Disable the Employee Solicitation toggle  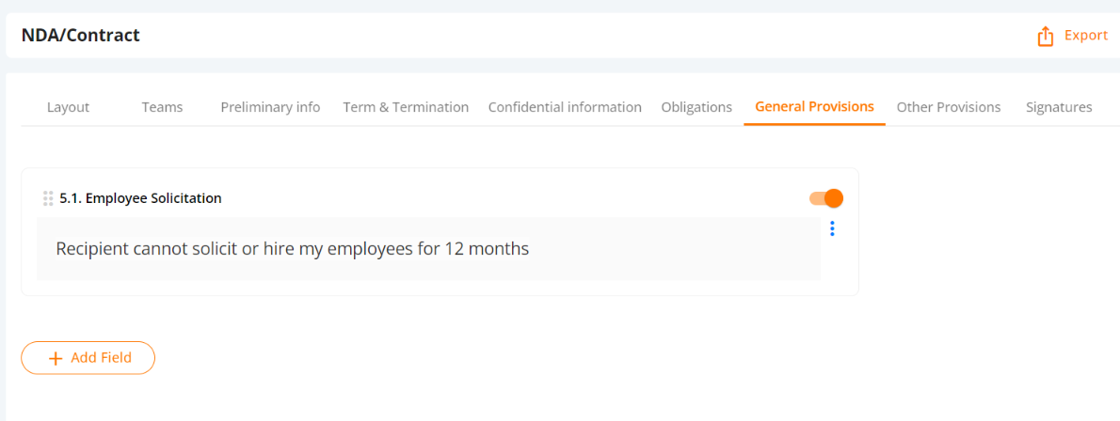point(826,198)
